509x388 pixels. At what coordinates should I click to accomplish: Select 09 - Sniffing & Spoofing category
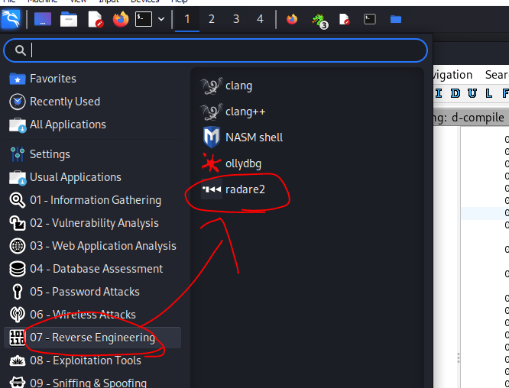[x=92, y=383]
